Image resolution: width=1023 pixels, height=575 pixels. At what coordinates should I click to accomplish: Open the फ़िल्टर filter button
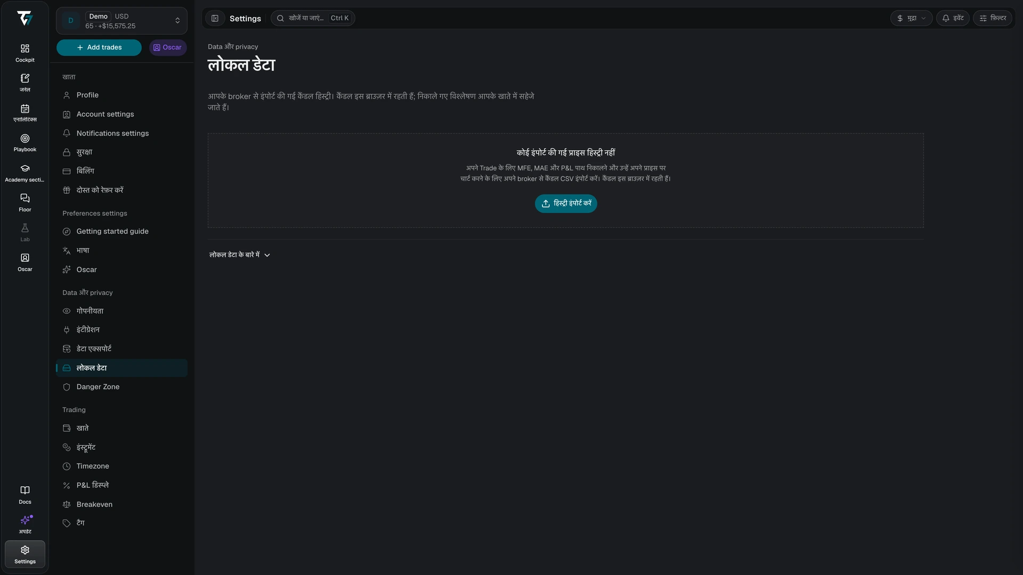(x=993, y=18)
